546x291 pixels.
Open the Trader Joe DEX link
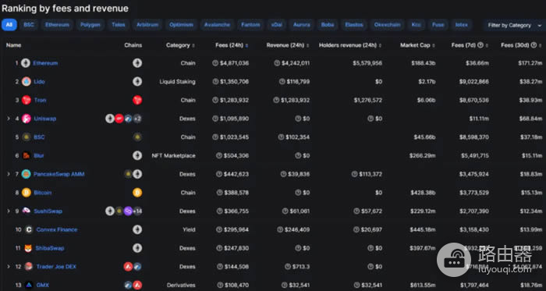(56, 267)
